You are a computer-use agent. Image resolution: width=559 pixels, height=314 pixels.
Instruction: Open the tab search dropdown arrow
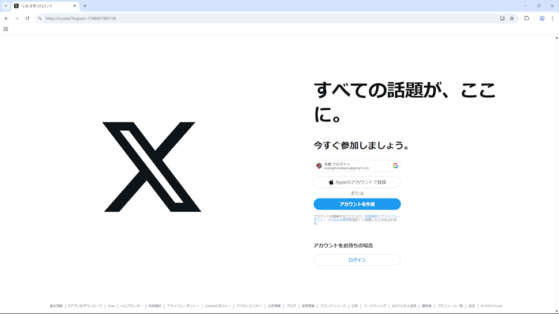click(6, 6)
